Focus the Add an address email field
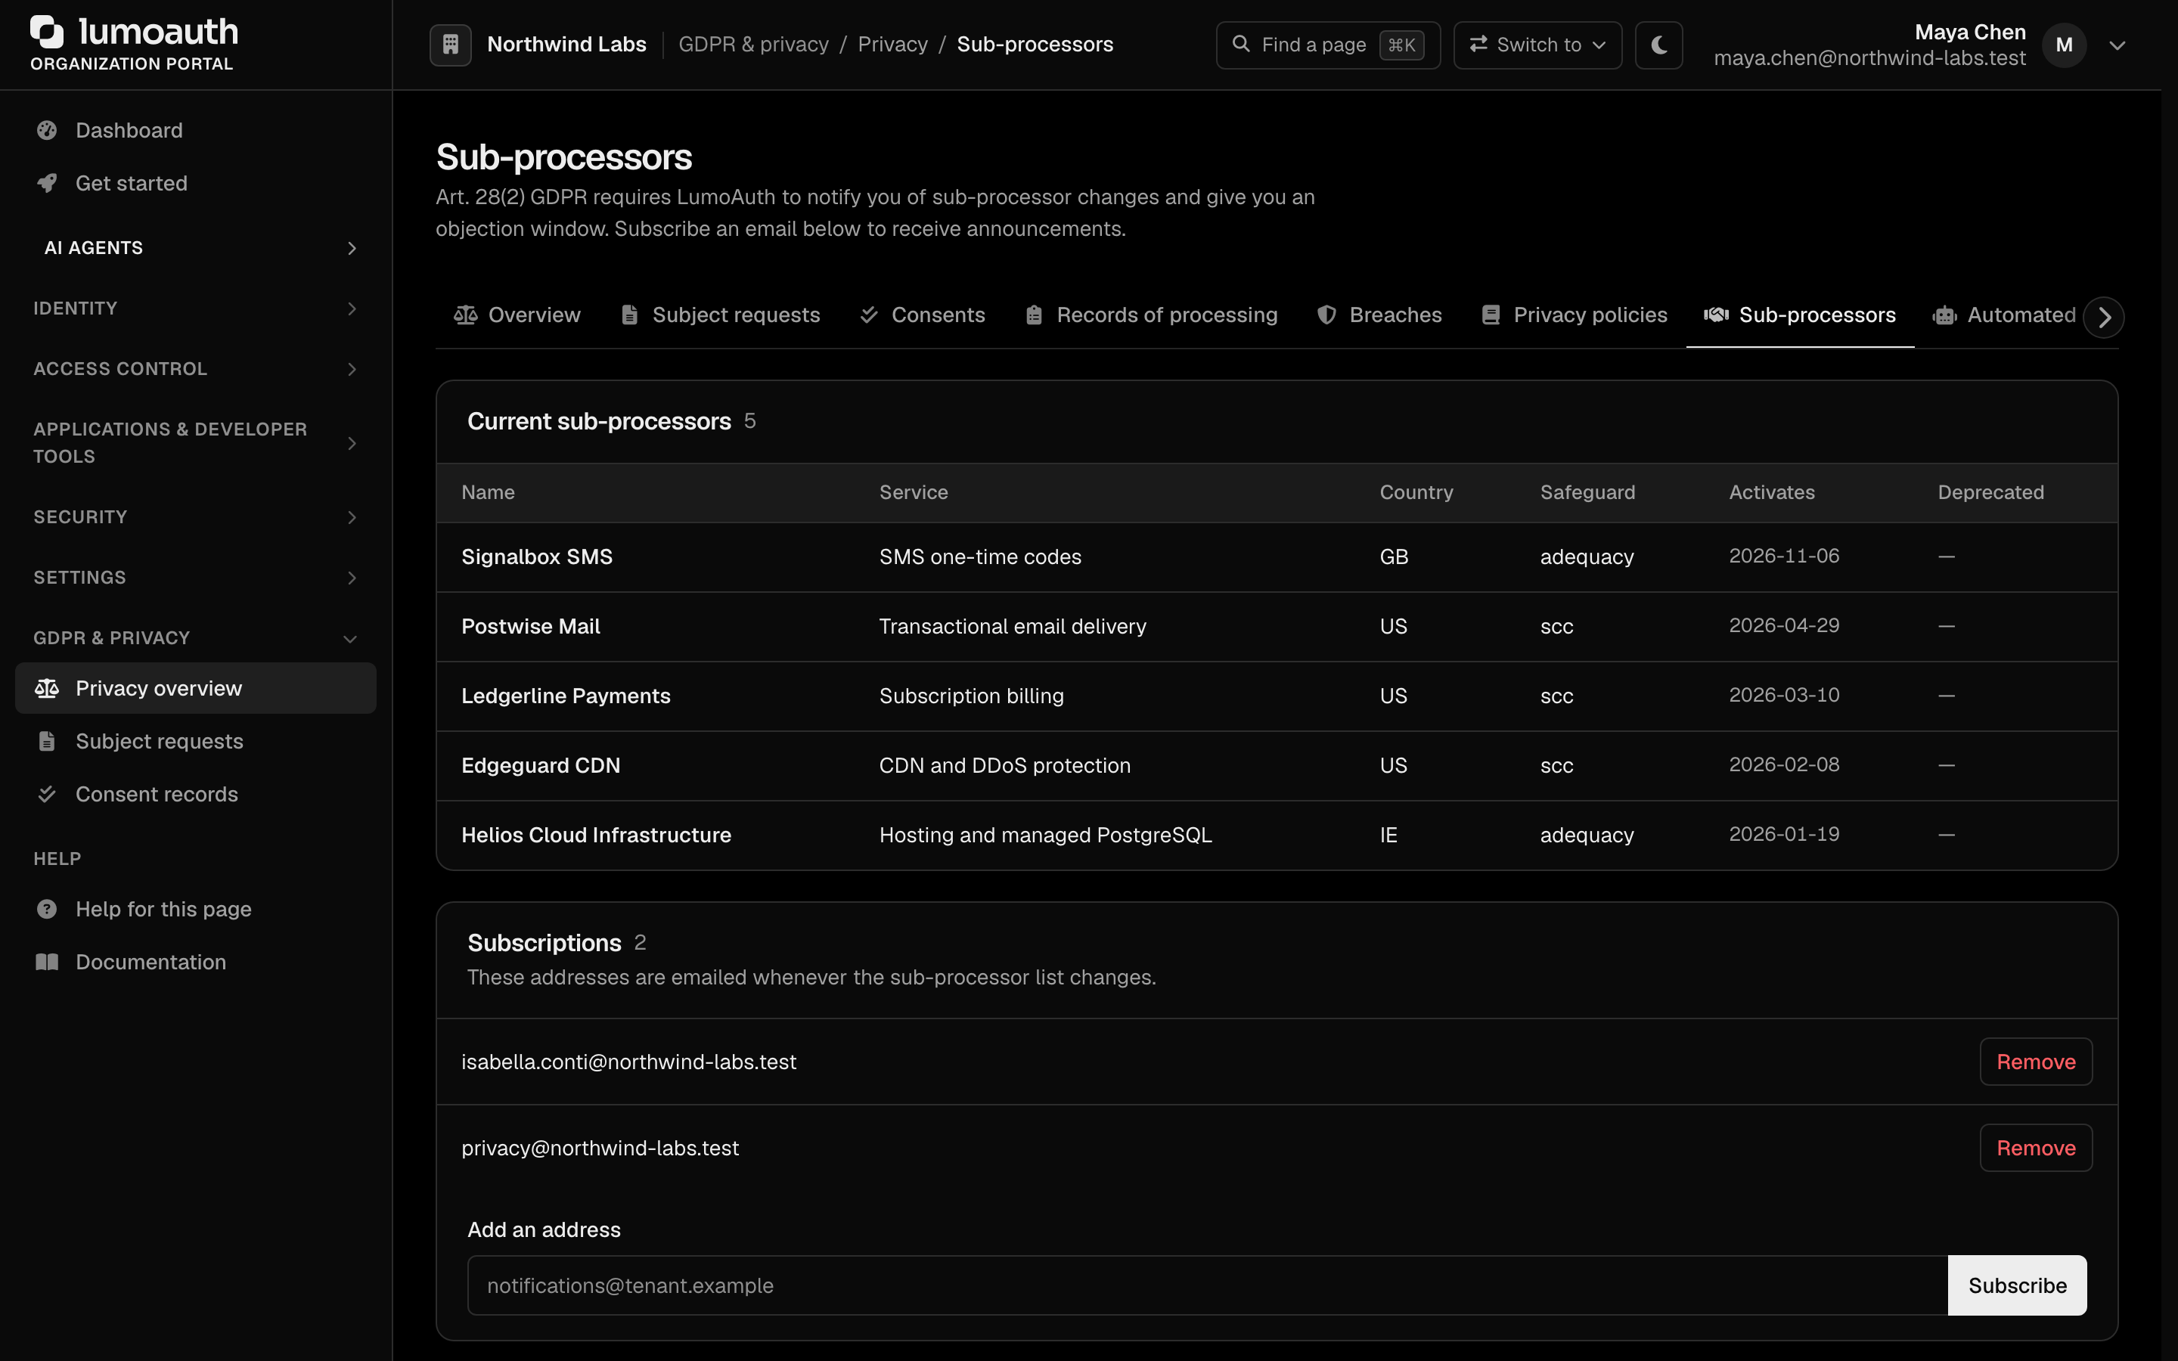 pos(1208,1285)
